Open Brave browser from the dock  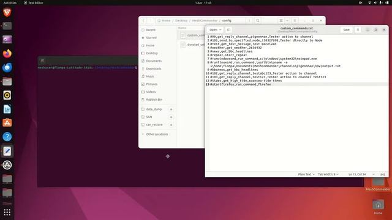[x=7, y=12]
